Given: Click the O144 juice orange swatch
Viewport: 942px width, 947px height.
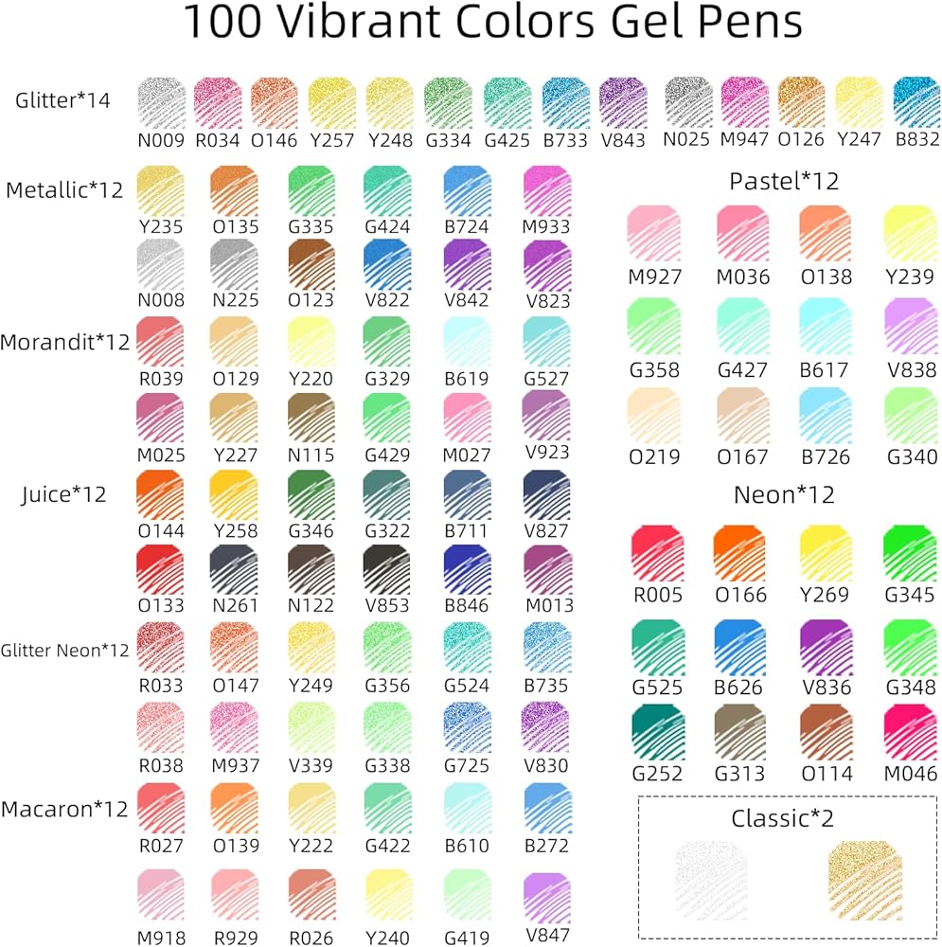Looking at the screenshot, I should 161,494.
